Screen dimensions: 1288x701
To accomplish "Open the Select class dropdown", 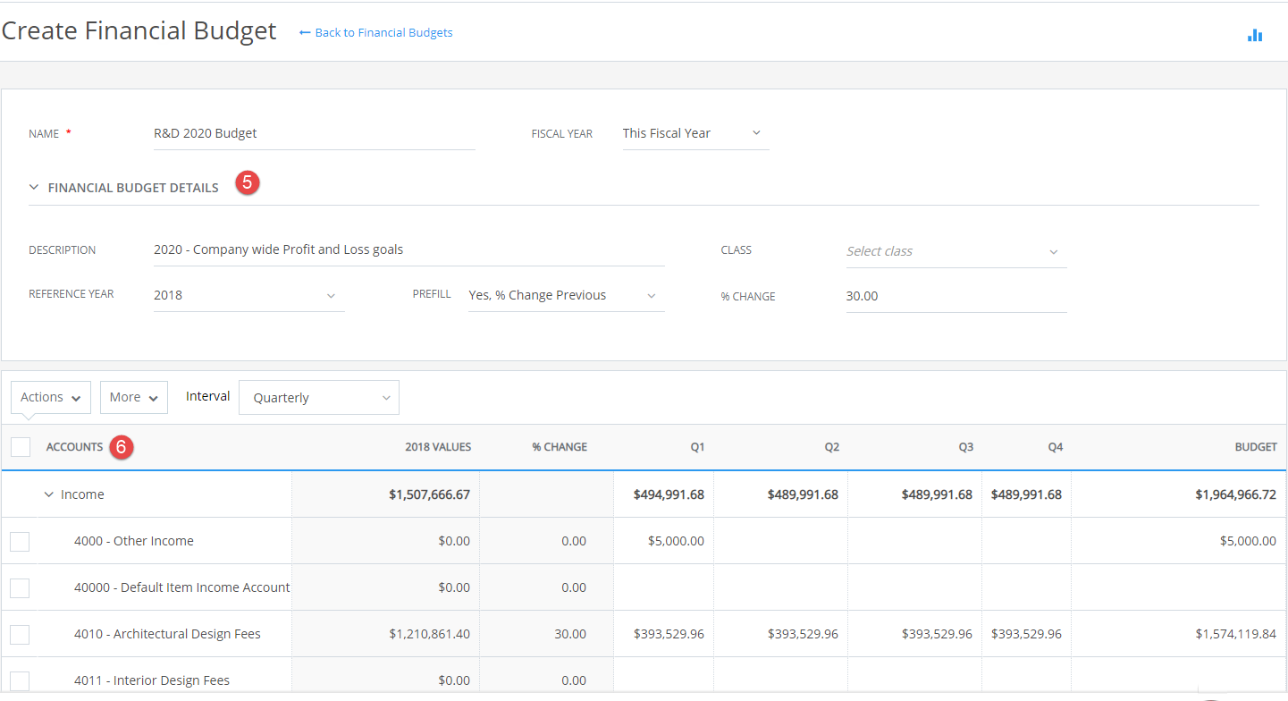I will point(955,251).
